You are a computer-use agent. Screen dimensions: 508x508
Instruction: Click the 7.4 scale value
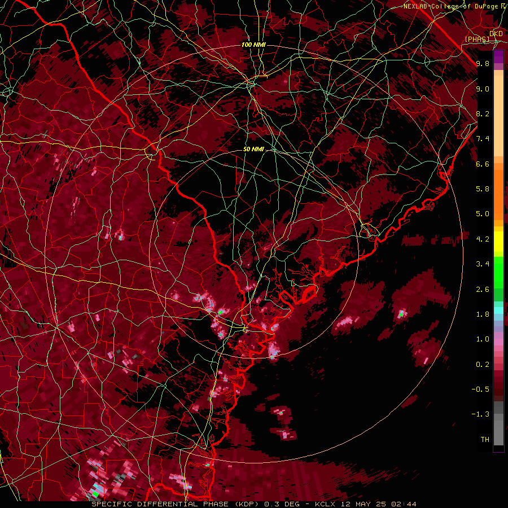(483, 139)
